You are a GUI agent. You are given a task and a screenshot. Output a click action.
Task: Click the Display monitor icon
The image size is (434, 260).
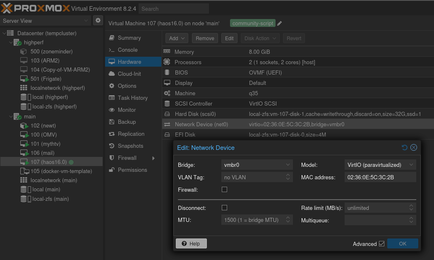coord(167,83)
